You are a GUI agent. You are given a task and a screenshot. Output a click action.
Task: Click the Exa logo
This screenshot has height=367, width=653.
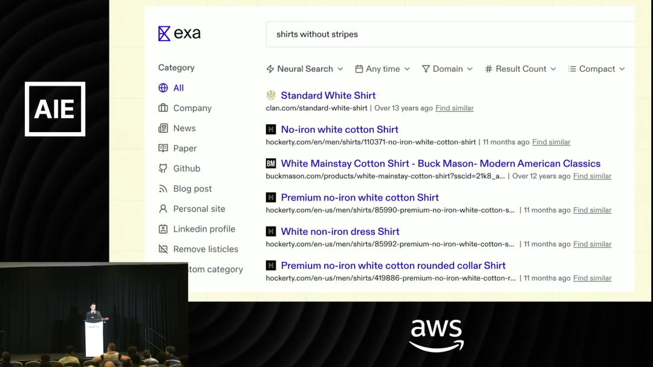pyautogui.click(x=179, y=33)
